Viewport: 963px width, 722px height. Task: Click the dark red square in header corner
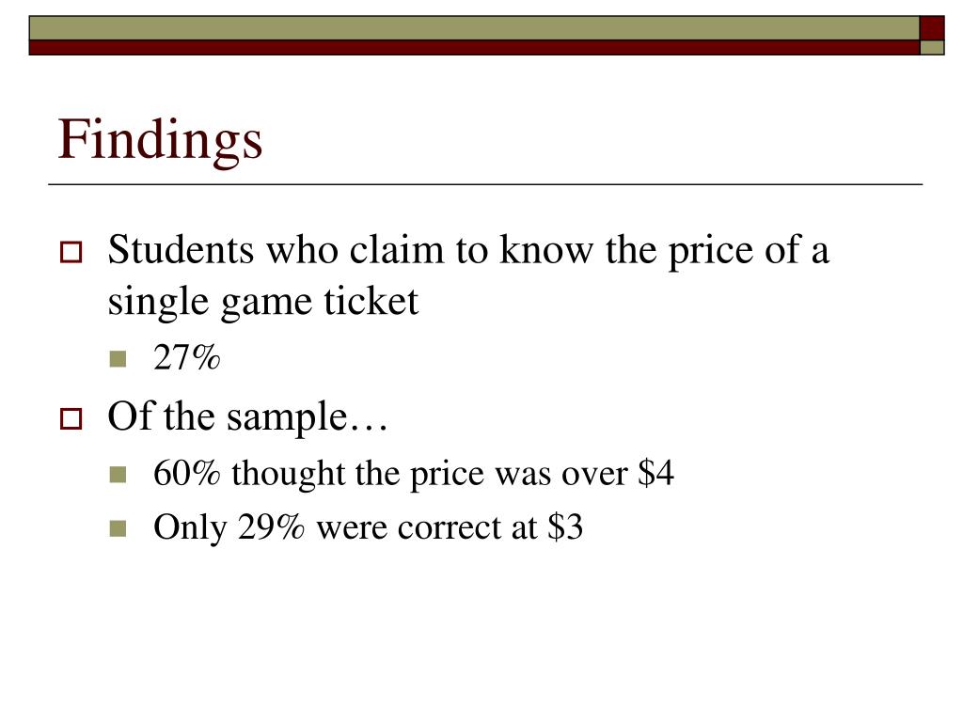pos(932,28)
